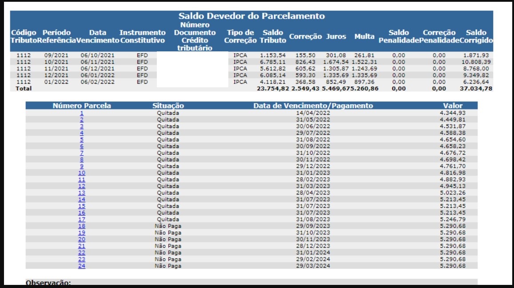Open installment number 4 link
The image size is (514, 288).
[82, 133]
